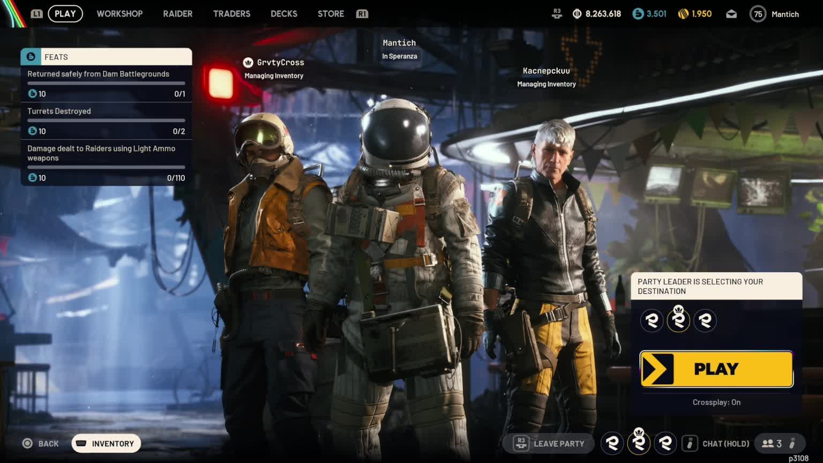The height and width of the screenshot is (463, 823).
Task: Click the Crossplay: On setting
Action: (716, 402)
